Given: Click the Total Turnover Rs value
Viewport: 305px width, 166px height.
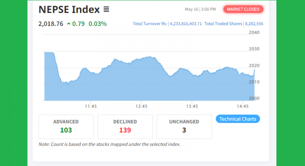Looking at the screenshot, I should 185,24.
